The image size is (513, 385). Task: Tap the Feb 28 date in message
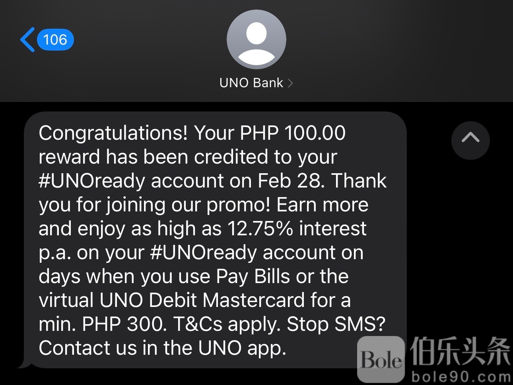point(289,181)
